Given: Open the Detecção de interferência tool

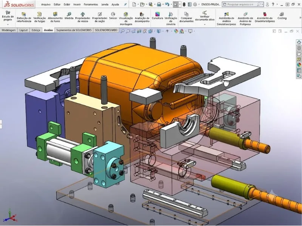Looking at the screenshot, I should (24, 17).
